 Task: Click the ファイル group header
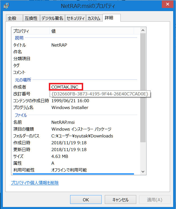21,115
